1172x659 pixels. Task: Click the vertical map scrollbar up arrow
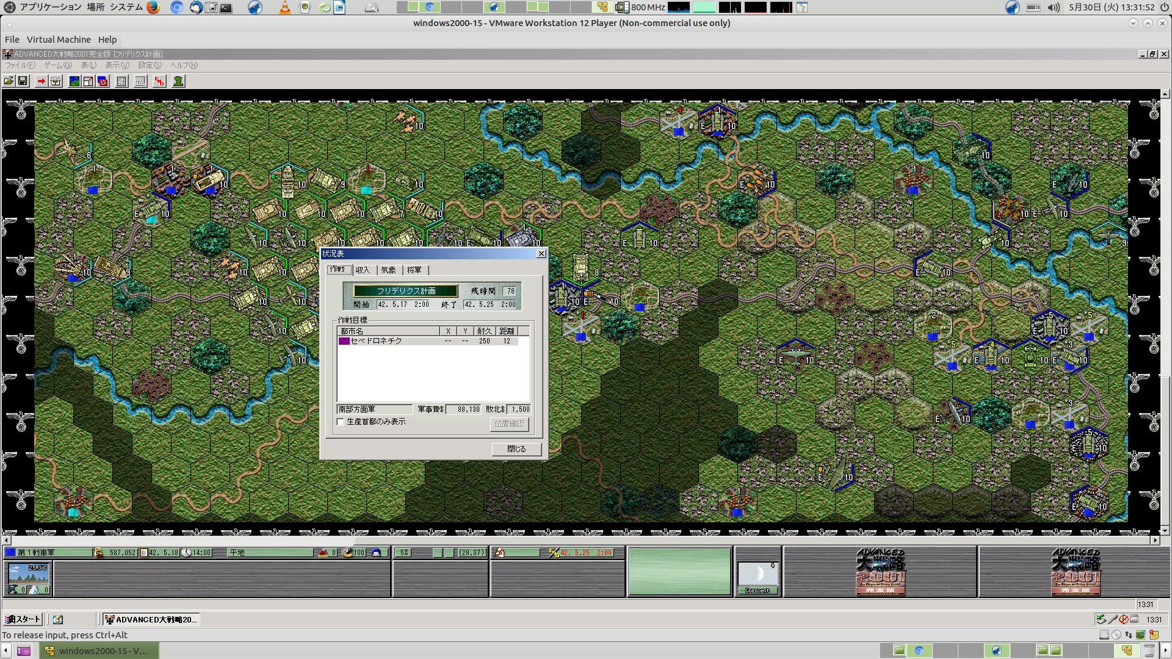[1165, 95]
